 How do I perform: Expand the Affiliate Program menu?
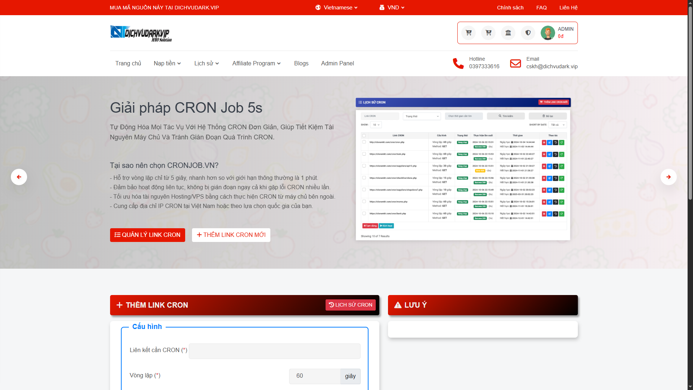256,64
